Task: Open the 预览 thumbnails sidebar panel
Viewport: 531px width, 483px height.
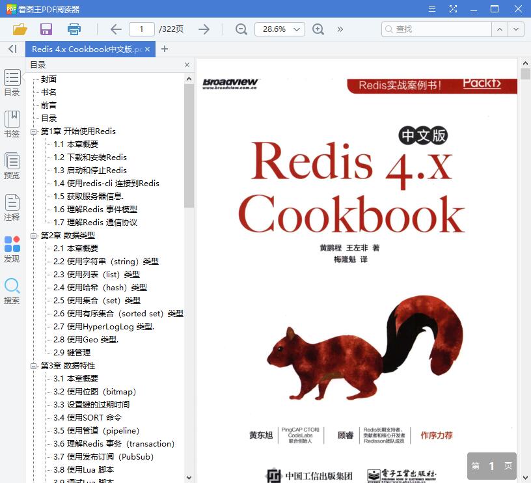Action: (12, 166)
